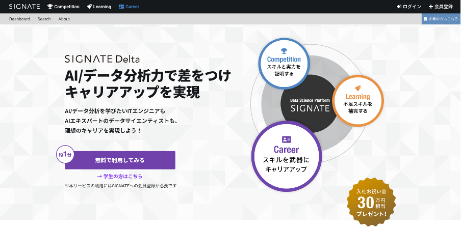The height and width of the screenshot is (229, 461).
Task: Follow the 学生の方はこちら link
Action: [x=120, y=176]
